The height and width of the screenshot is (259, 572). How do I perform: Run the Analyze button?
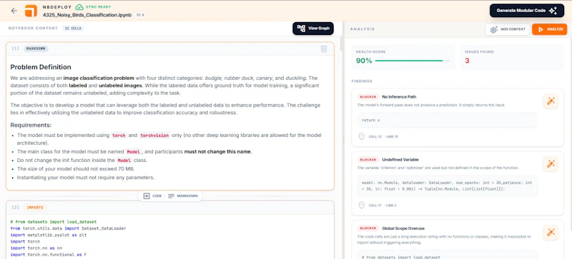(x=549, y=29)
